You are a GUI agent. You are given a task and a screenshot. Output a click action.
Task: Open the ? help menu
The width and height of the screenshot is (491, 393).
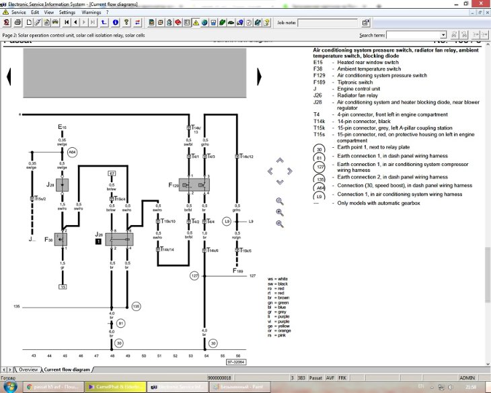[107, 12]
